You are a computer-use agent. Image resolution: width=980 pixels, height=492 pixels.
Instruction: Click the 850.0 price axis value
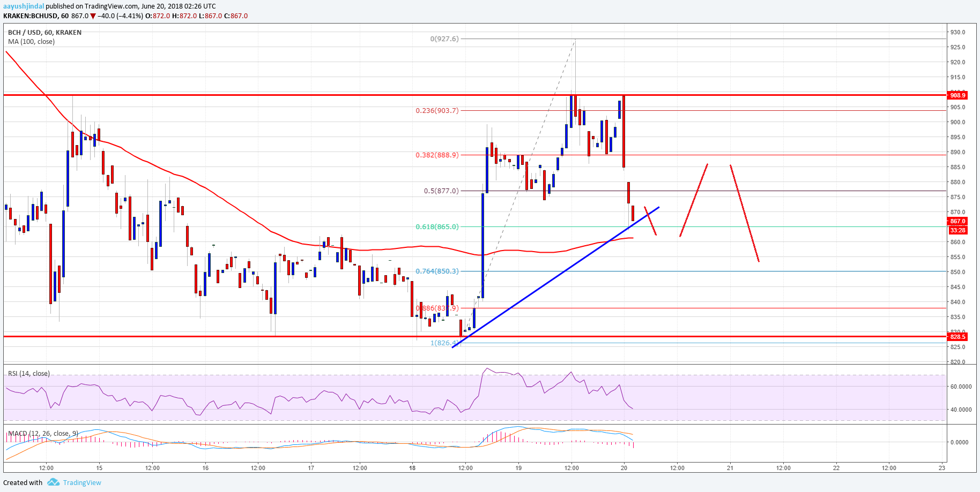[957, 272]
